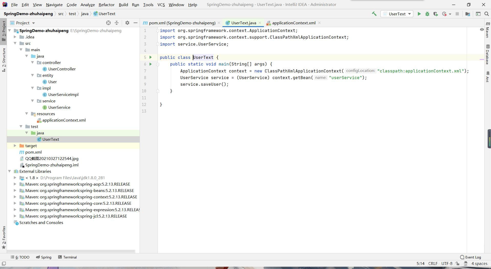Click Locate current file target icon
The width and height of the screenshot is (491, 269).
pyautogui.click(x=108, y=23)
